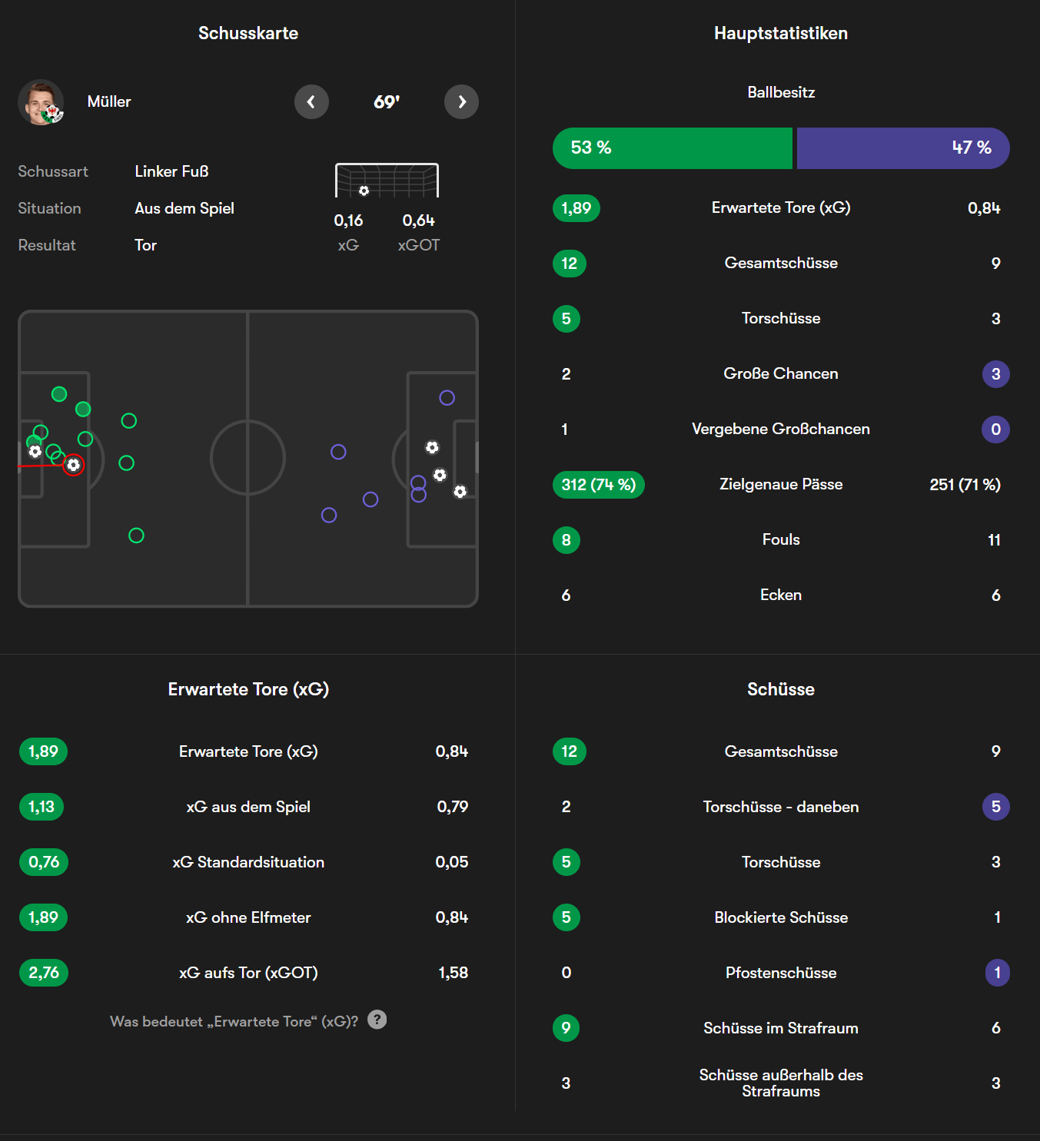1040x1141 pixels.
Task: Advance to next shot with right arrow
Action: click(x=461, y=101)
